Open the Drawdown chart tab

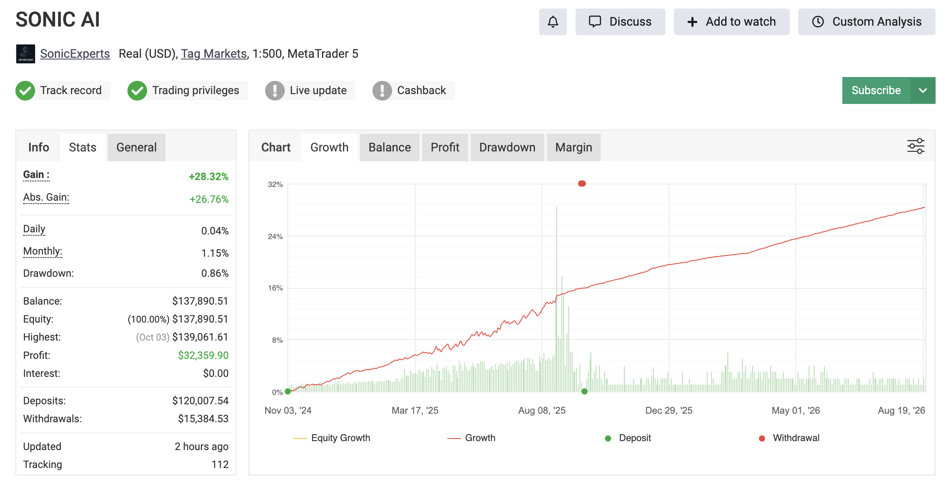pyautogui.click(x=507, y=148)
